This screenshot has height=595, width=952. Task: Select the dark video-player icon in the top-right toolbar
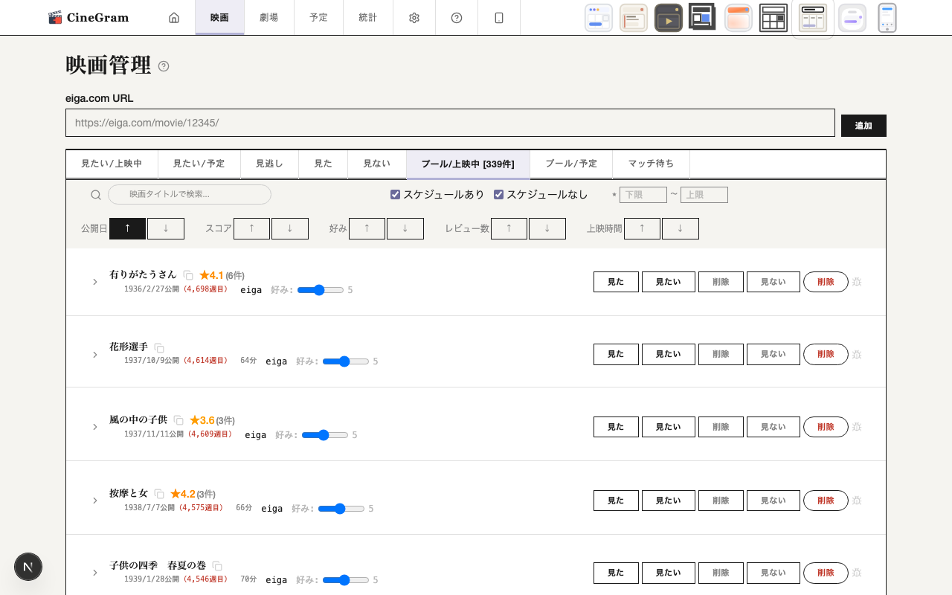(x=668, y=17)
